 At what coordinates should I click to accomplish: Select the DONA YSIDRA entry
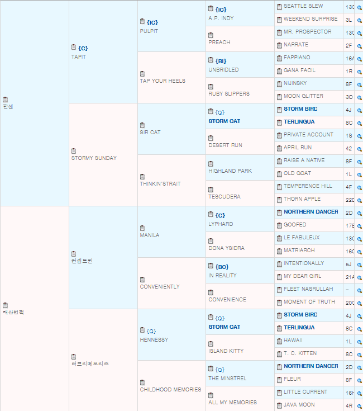tap(226, 248)
